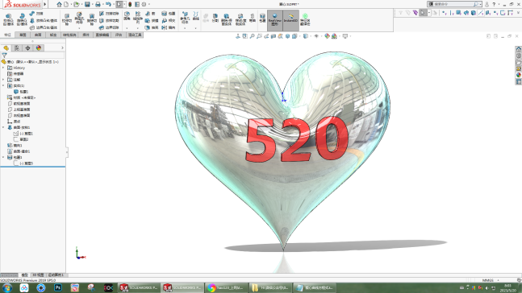The height and width of the screenshot is (293, 522).
Task: Click the Rebuild traffic light icon
Action: [130, 4]
